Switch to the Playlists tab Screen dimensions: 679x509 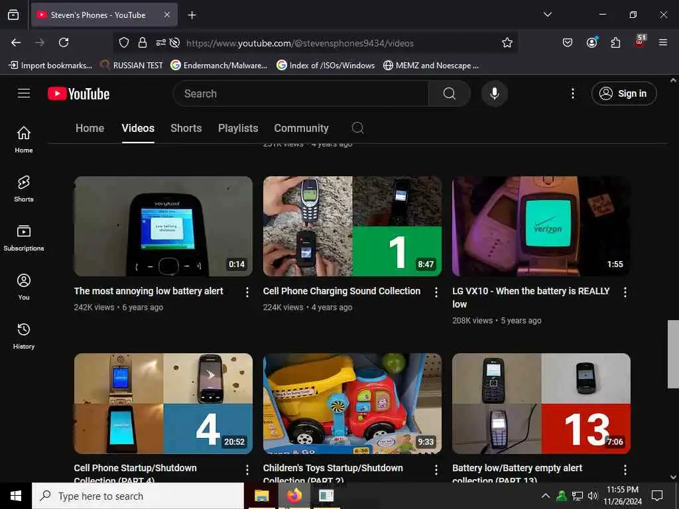pyautogui.click(x=238, y=128)
